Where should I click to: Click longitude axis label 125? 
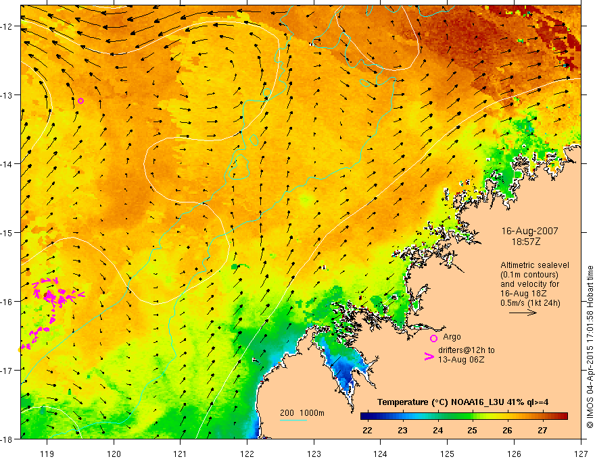click(x=447, y=454)
